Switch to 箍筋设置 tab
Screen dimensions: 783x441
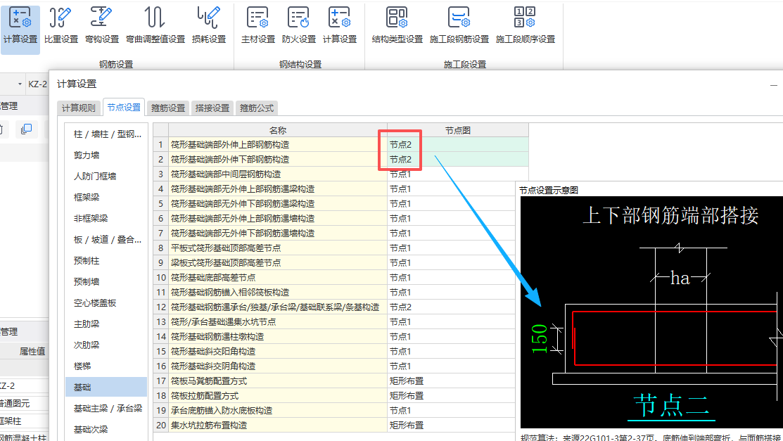[x=167, y=108]
